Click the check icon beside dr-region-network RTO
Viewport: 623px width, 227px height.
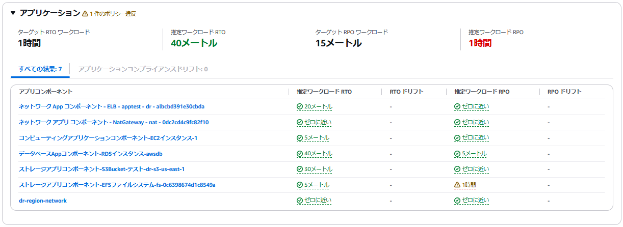pyautogui.click(x=300, y=201)
